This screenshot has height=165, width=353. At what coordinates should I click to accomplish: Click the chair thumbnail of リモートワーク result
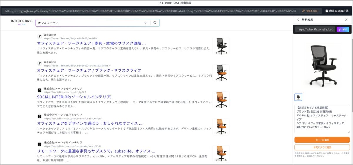[x=221, y=153]
